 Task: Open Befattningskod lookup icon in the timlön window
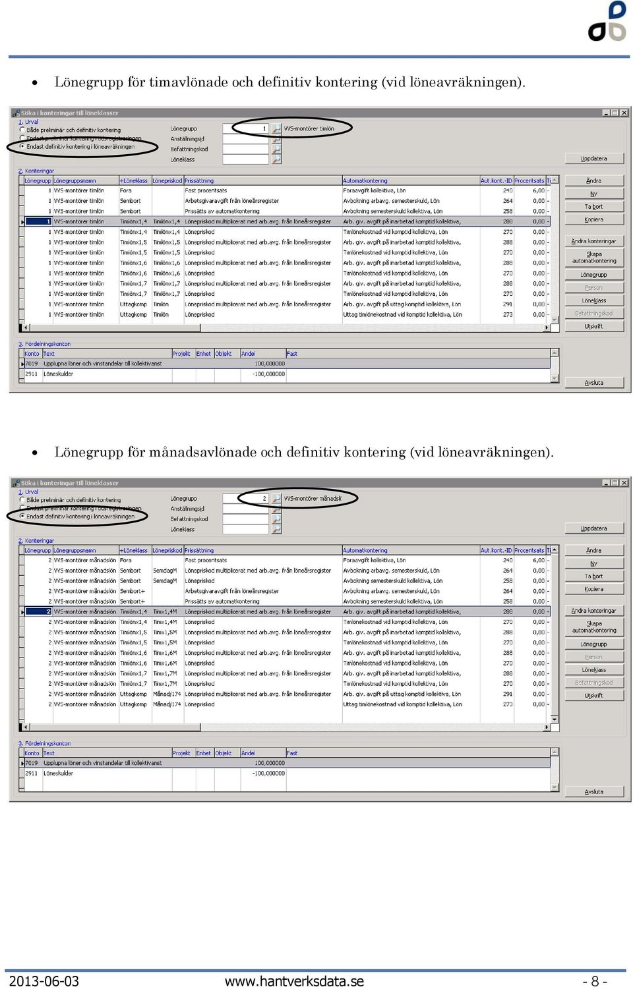point(276,149)
